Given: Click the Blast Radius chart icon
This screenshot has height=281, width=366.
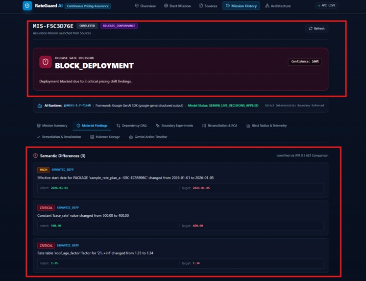Looking at the screenshot, I should [x=248, y=126].
